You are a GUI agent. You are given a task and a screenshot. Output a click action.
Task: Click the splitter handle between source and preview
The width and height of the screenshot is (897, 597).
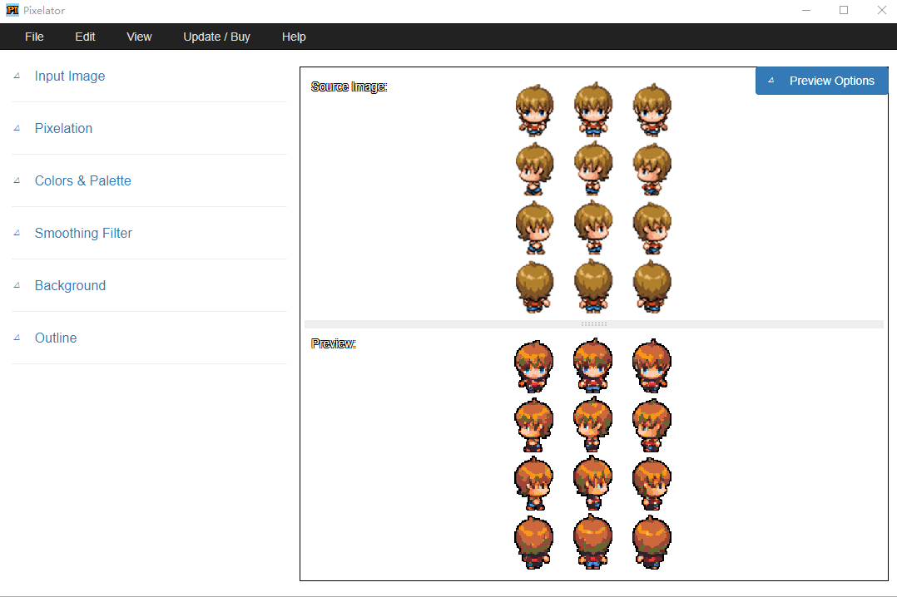click(x=594, y=324)
